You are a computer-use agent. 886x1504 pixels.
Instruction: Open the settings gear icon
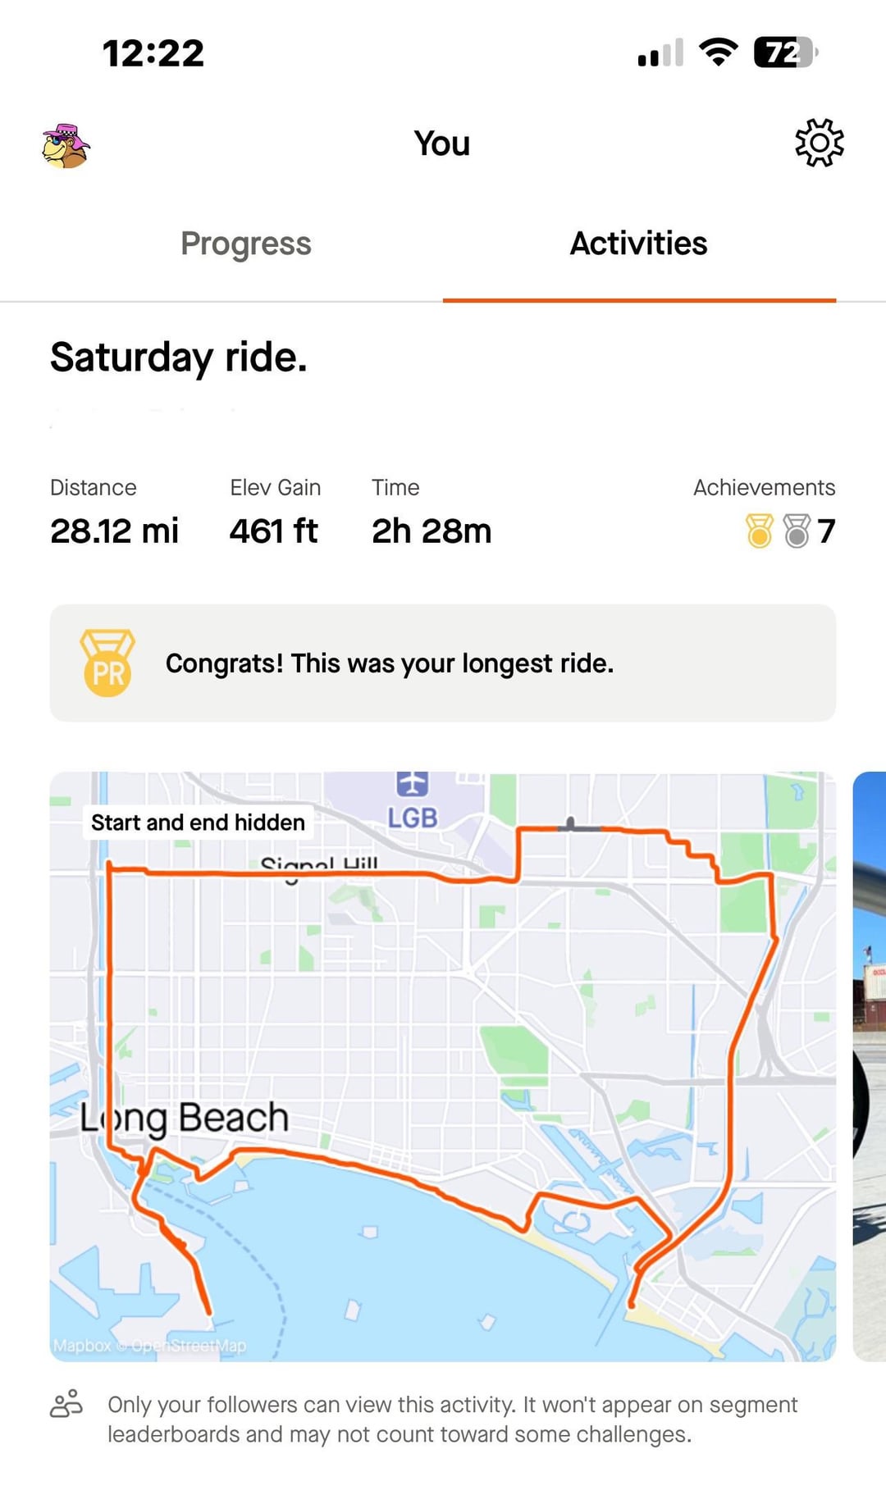[x=819, y=143]
